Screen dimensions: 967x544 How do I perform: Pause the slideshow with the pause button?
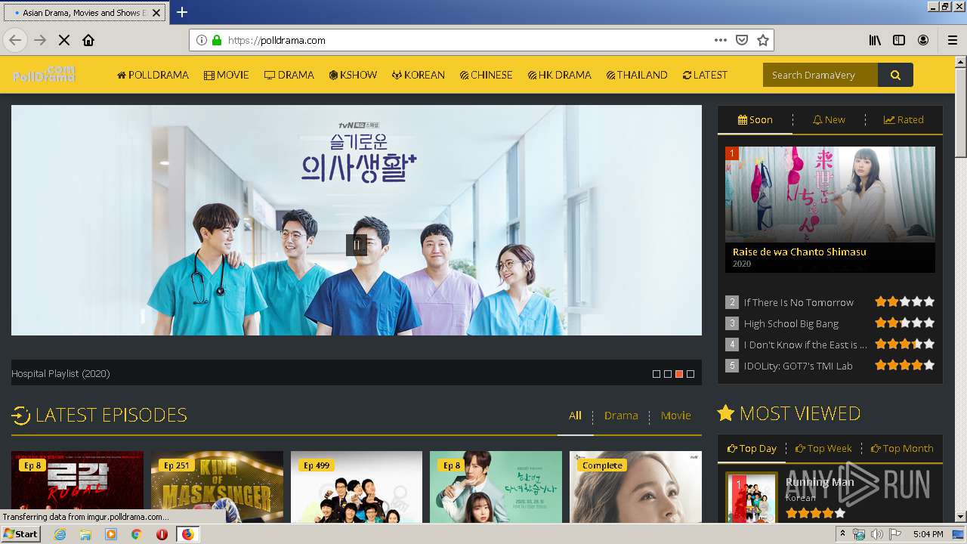coord(357,245)
